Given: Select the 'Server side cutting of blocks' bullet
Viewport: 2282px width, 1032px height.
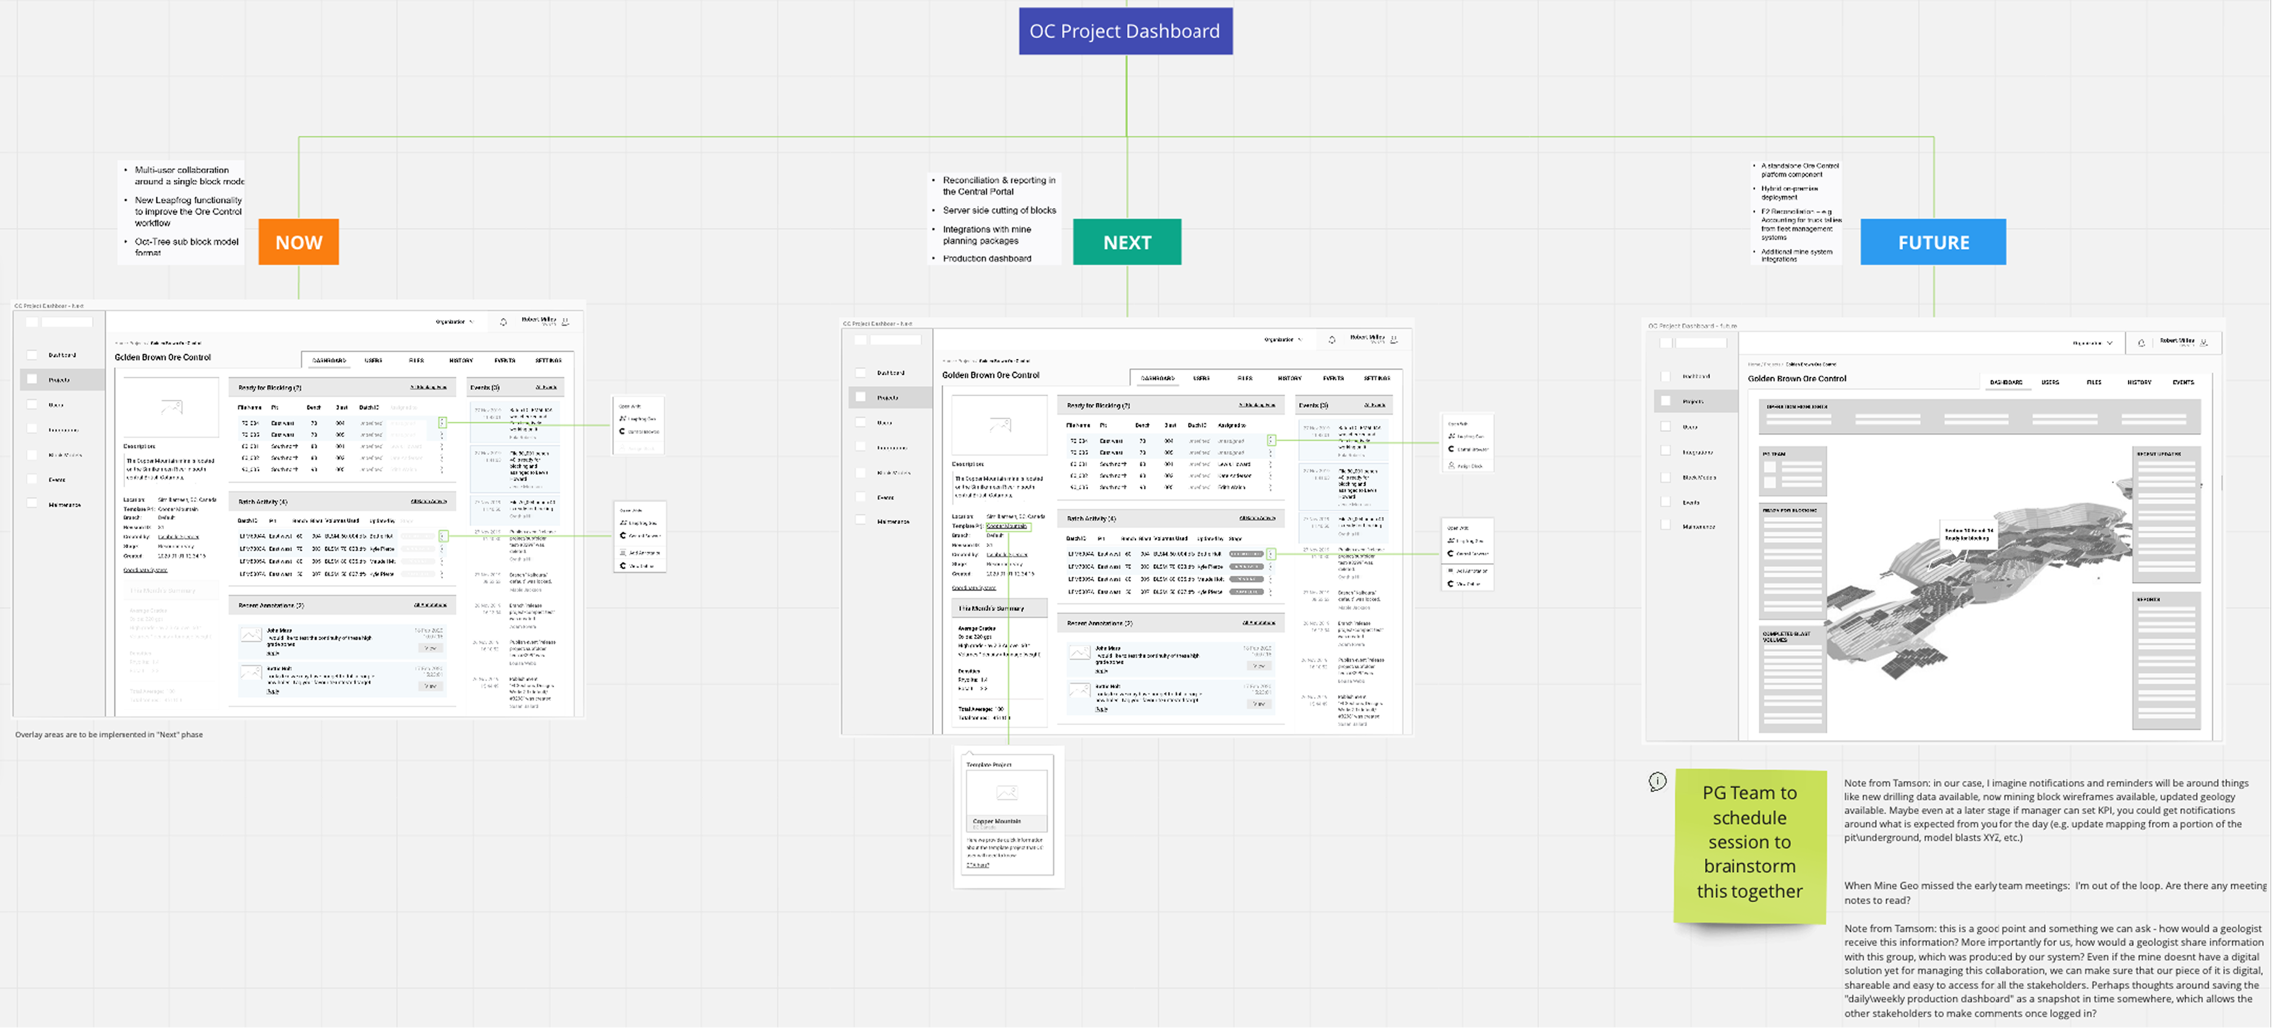Looking at the screenshot, I should (1004, 211).
